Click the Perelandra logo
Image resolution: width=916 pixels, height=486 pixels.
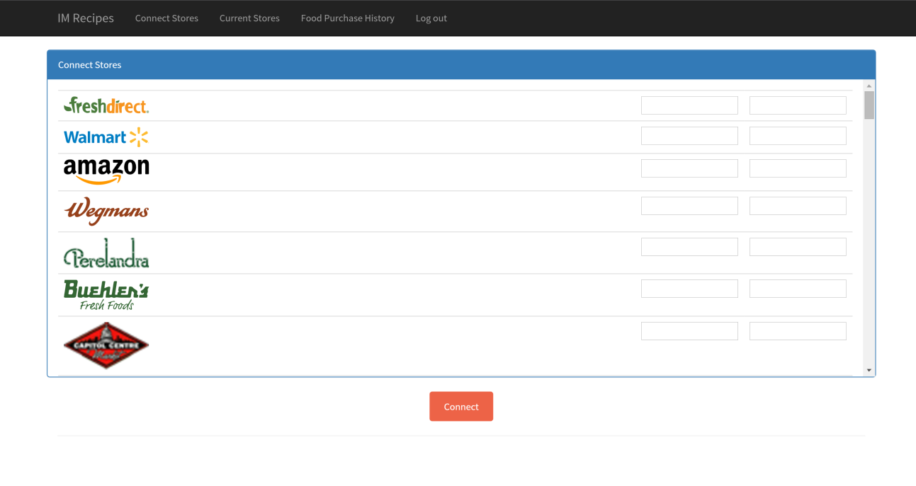tap(106, 253)
